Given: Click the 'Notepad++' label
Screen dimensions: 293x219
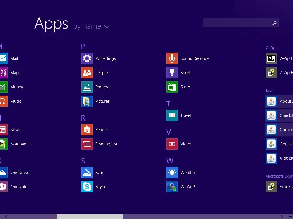Looking at the screenshot, I should (x=21, y=144).
